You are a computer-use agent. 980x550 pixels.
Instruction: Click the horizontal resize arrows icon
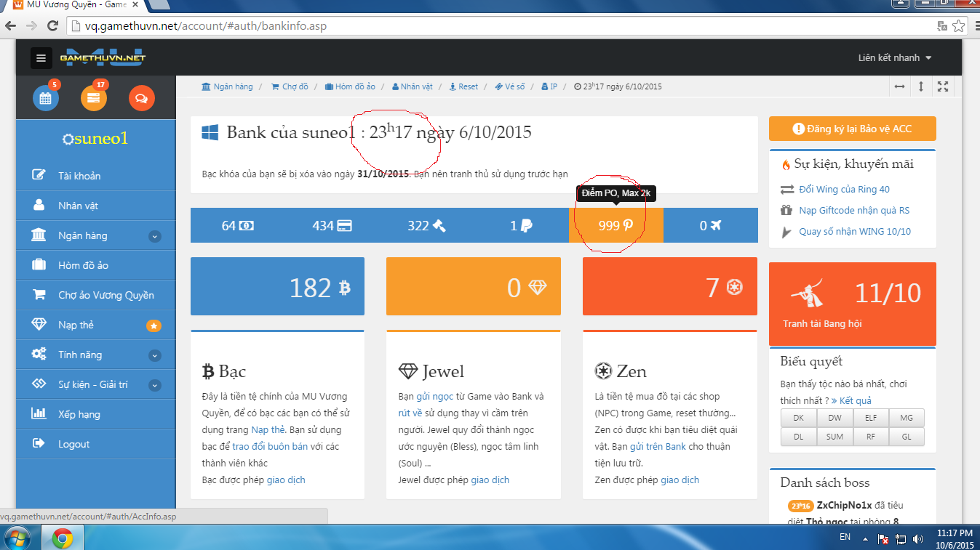click(900, 86)
